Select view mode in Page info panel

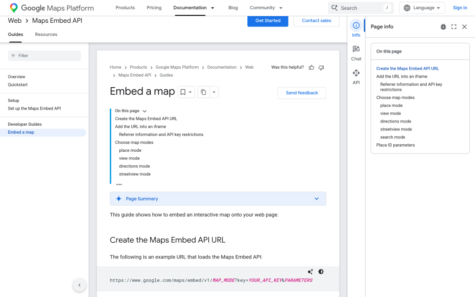click(x=391, y=113)
